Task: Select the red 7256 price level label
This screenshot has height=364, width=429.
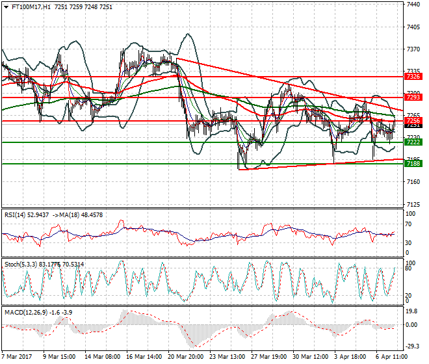Action: 413,121
